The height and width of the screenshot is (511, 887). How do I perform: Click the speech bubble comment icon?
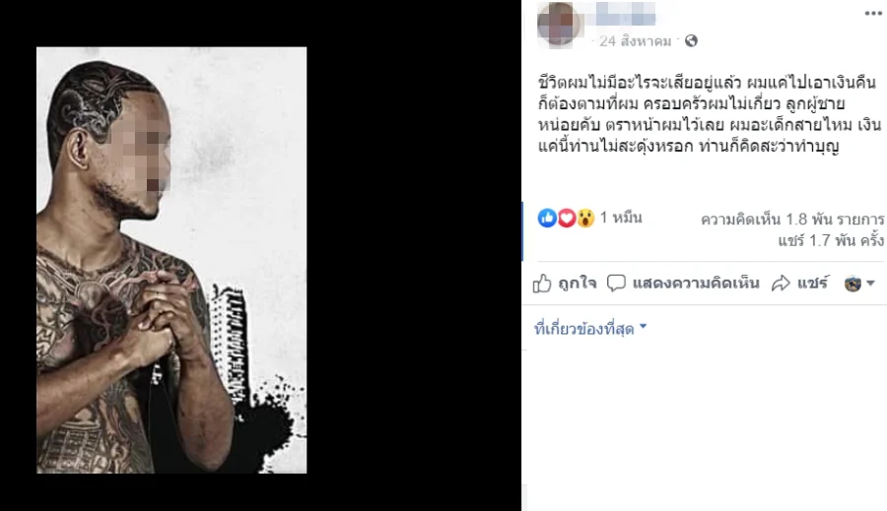tap(616, 283)
